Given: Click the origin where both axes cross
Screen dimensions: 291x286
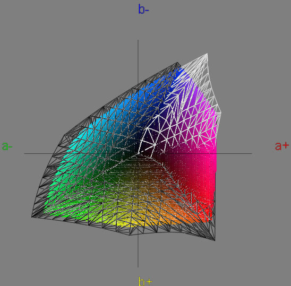Looking at the screenshot, I should [x=138, y=153].
